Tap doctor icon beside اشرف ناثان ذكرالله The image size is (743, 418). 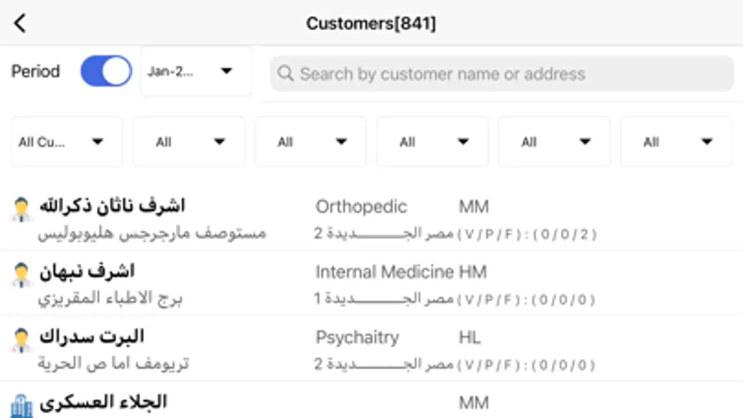[21, 209]
